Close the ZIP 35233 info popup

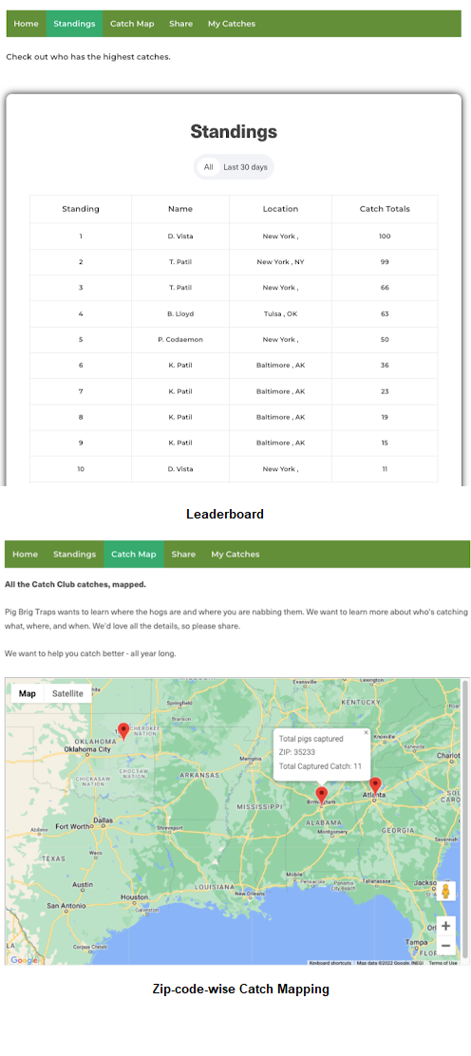366,732
